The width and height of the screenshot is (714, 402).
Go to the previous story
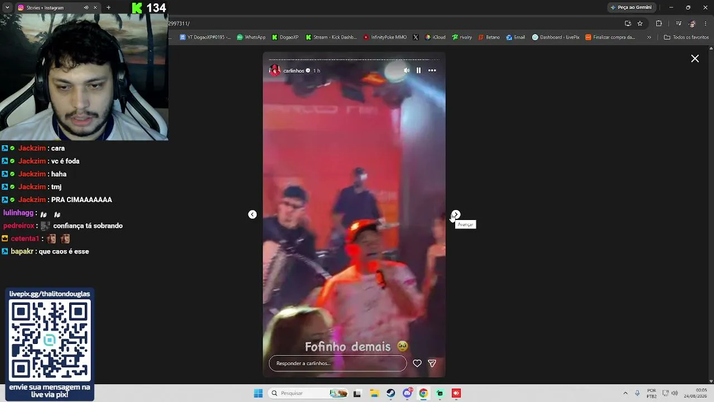(253, 214)
